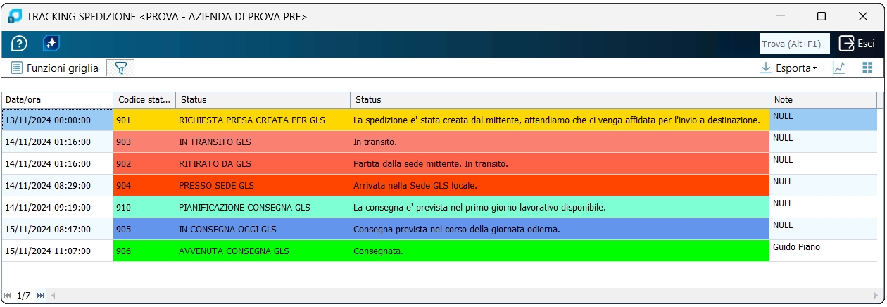Click the Guido Piano note cell
This screenshot has width=887, height=307.
[823, 251]
